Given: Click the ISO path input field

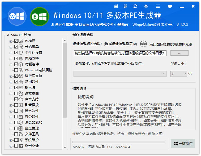Looking at the screenshot, I should 120,53.
